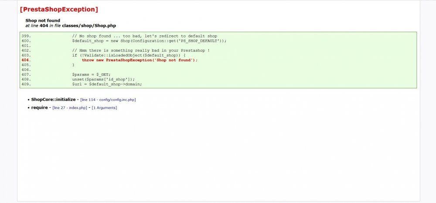
Task: Select line 409 $url domain code
Action: pos(107,84)
